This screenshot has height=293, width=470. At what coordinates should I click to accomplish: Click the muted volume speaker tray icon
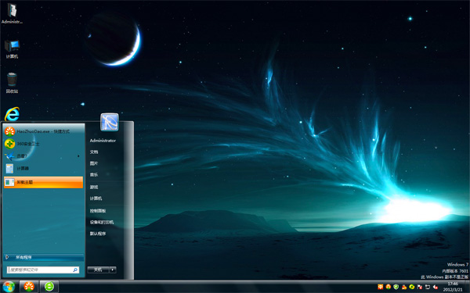(436, 287)
